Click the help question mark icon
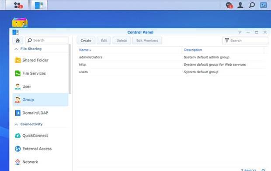The width and height of the screenshot is (271, 171). pos(240,32)
